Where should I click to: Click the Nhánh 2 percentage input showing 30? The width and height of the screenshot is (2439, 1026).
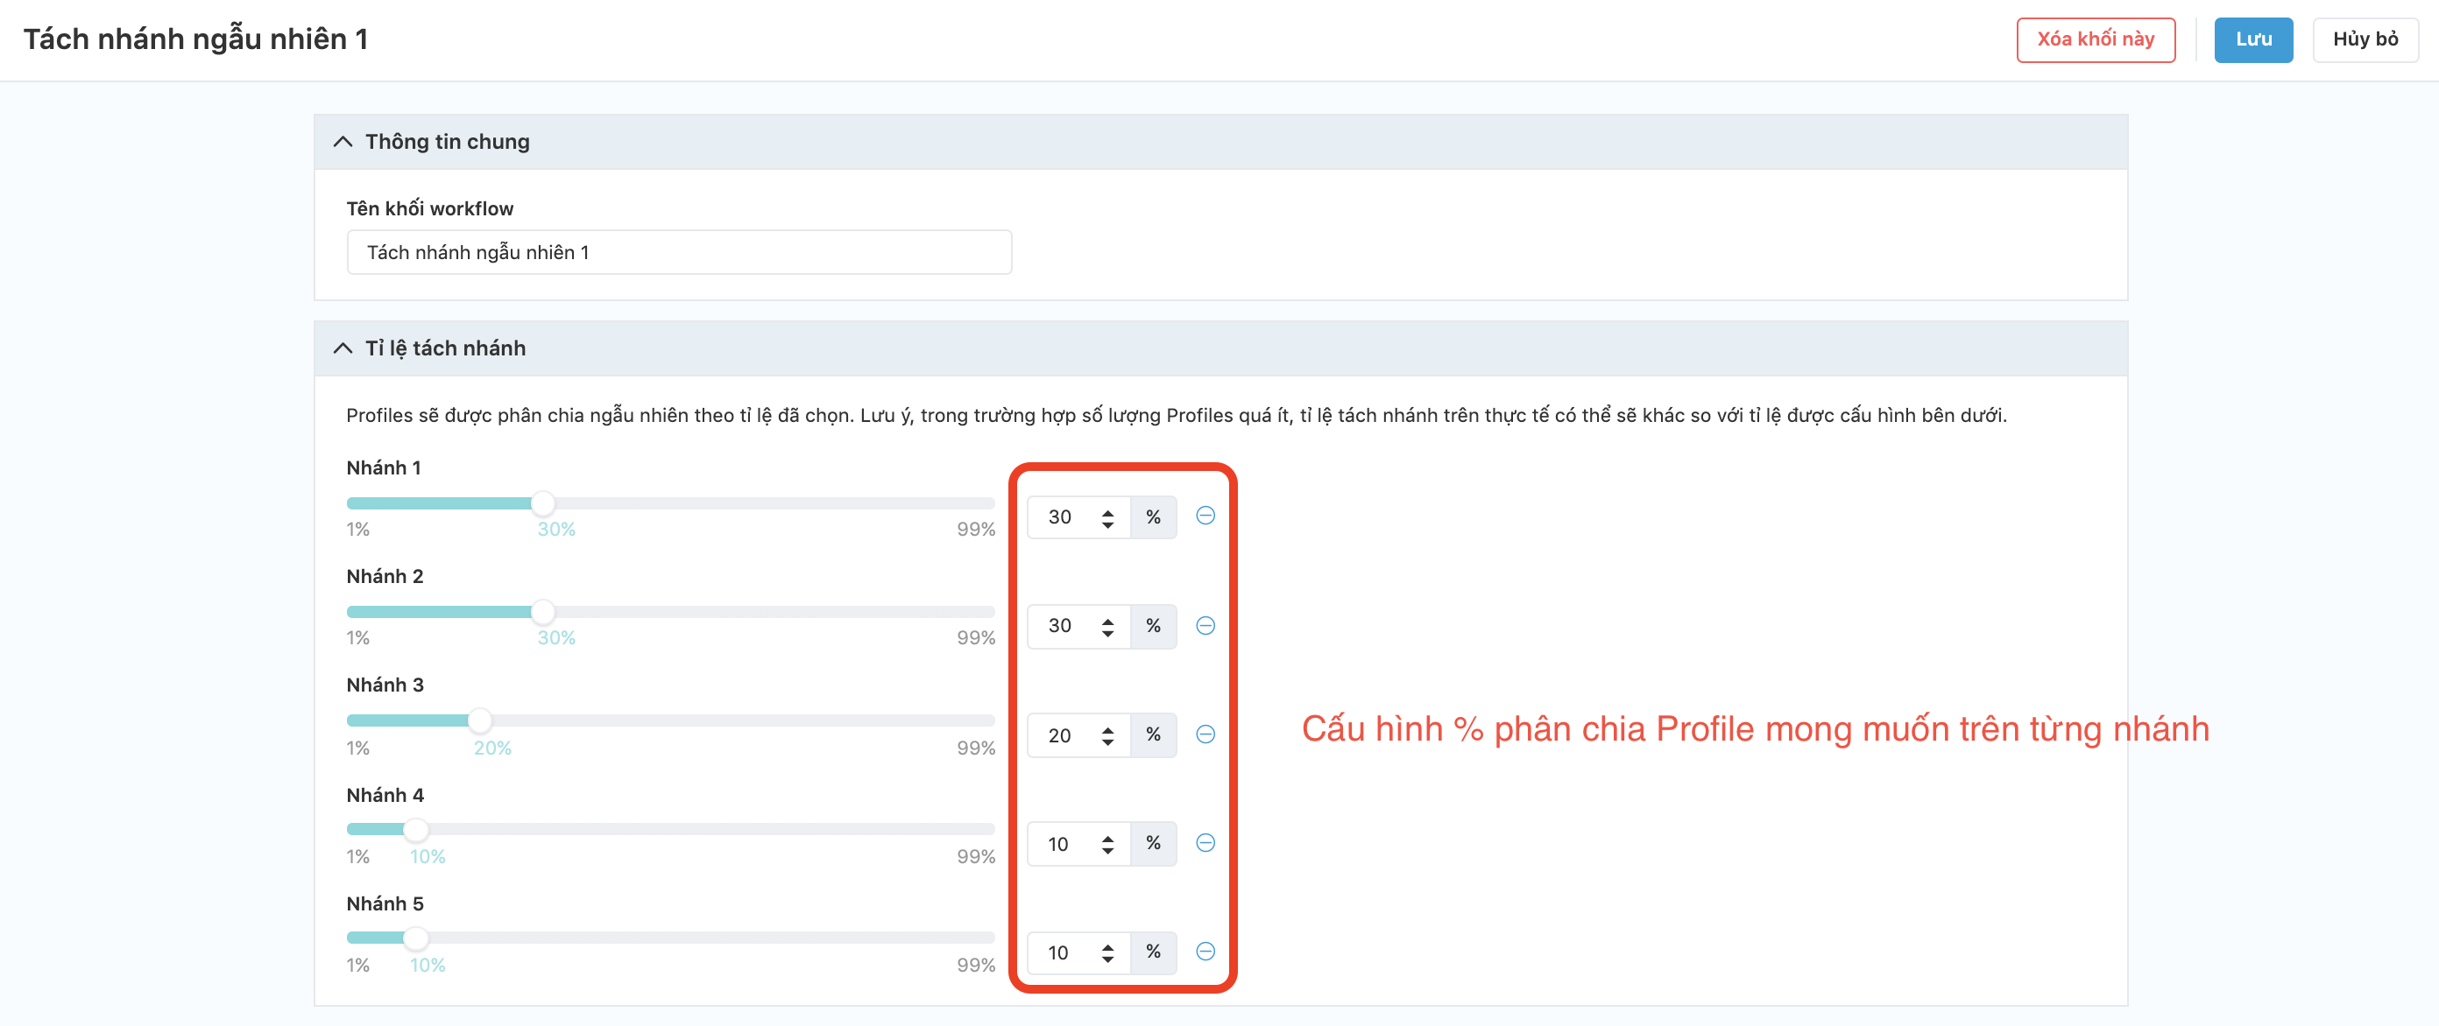[1078, 627]
